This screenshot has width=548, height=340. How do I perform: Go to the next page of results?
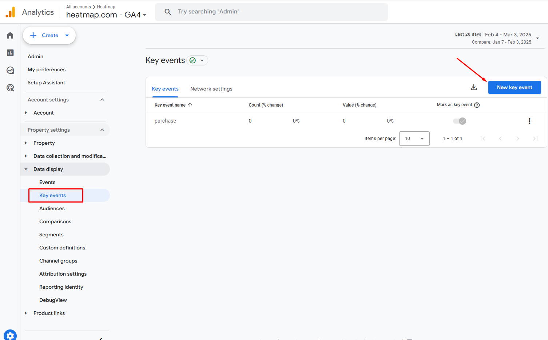[x=518, y=139]
